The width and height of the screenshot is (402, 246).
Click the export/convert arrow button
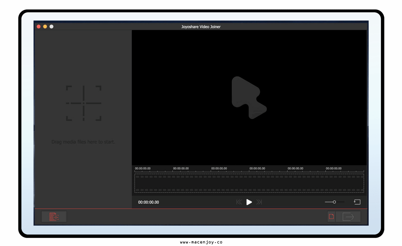[348, 217]
